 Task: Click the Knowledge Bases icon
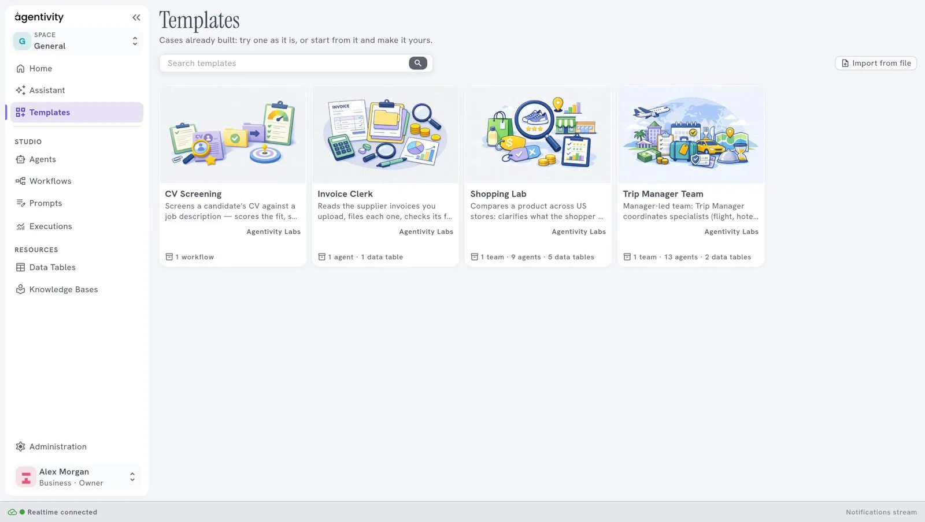point(20,289)
